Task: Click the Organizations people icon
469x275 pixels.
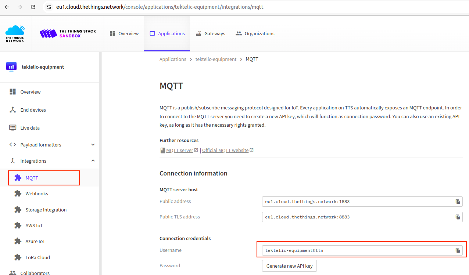Action: click(239, 33)
